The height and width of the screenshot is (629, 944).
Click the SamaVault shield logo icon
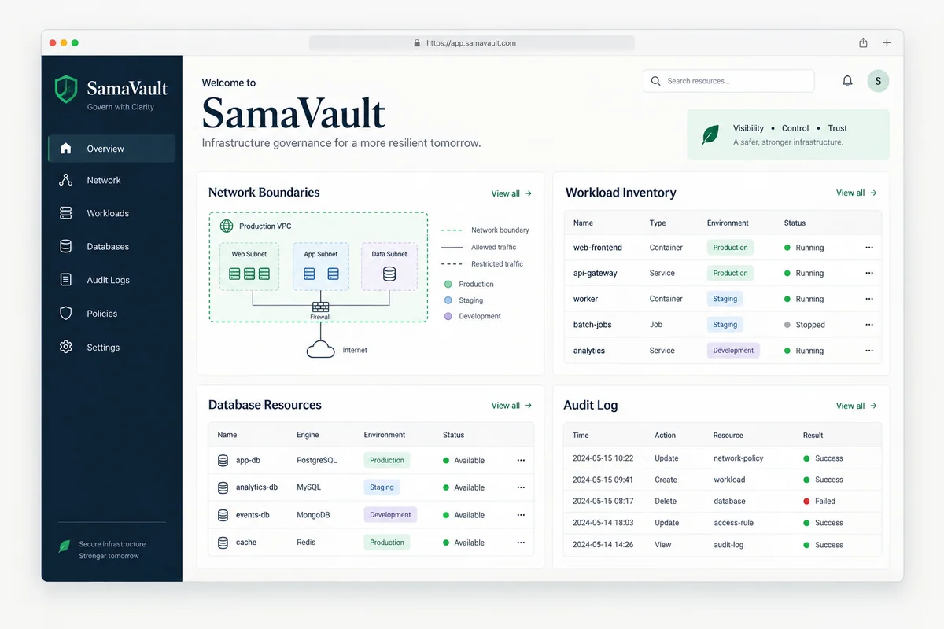tap(66, 89)
